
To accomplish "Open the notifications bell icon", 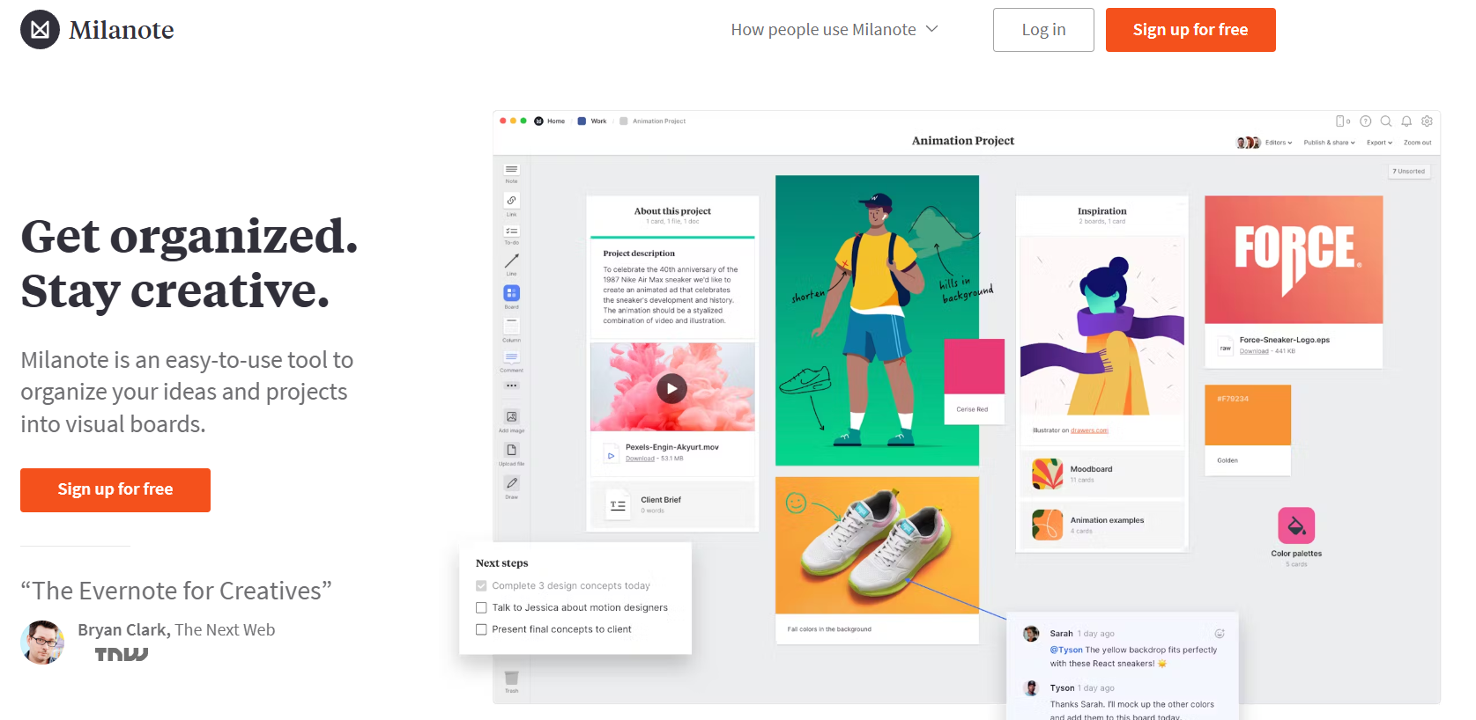I will click(x=1406, y=121).
